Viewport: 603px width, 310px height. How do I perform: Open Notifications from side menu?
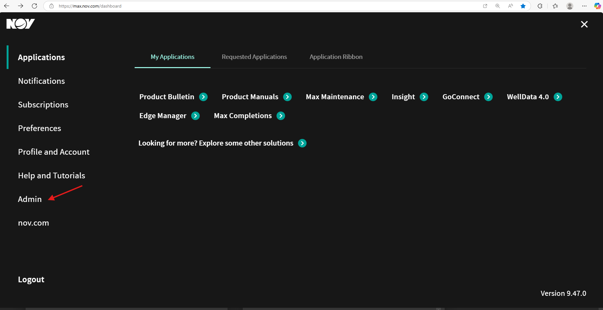[41, 81]
